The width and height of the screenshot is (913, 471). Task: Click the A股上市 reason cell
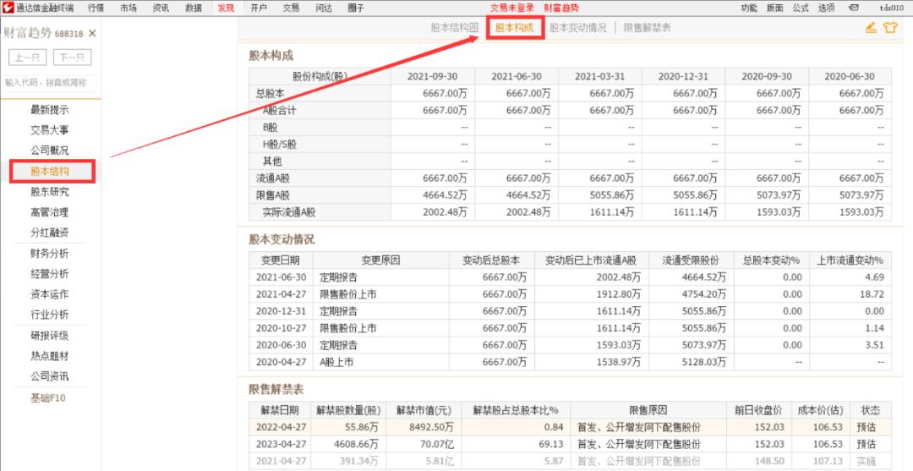point(381,362)
